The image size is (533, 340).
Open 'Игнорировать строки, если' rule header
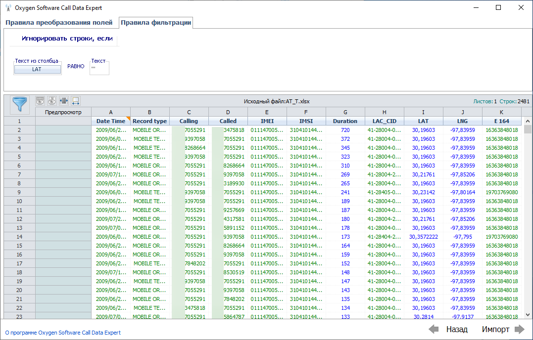tap(67, 38)
